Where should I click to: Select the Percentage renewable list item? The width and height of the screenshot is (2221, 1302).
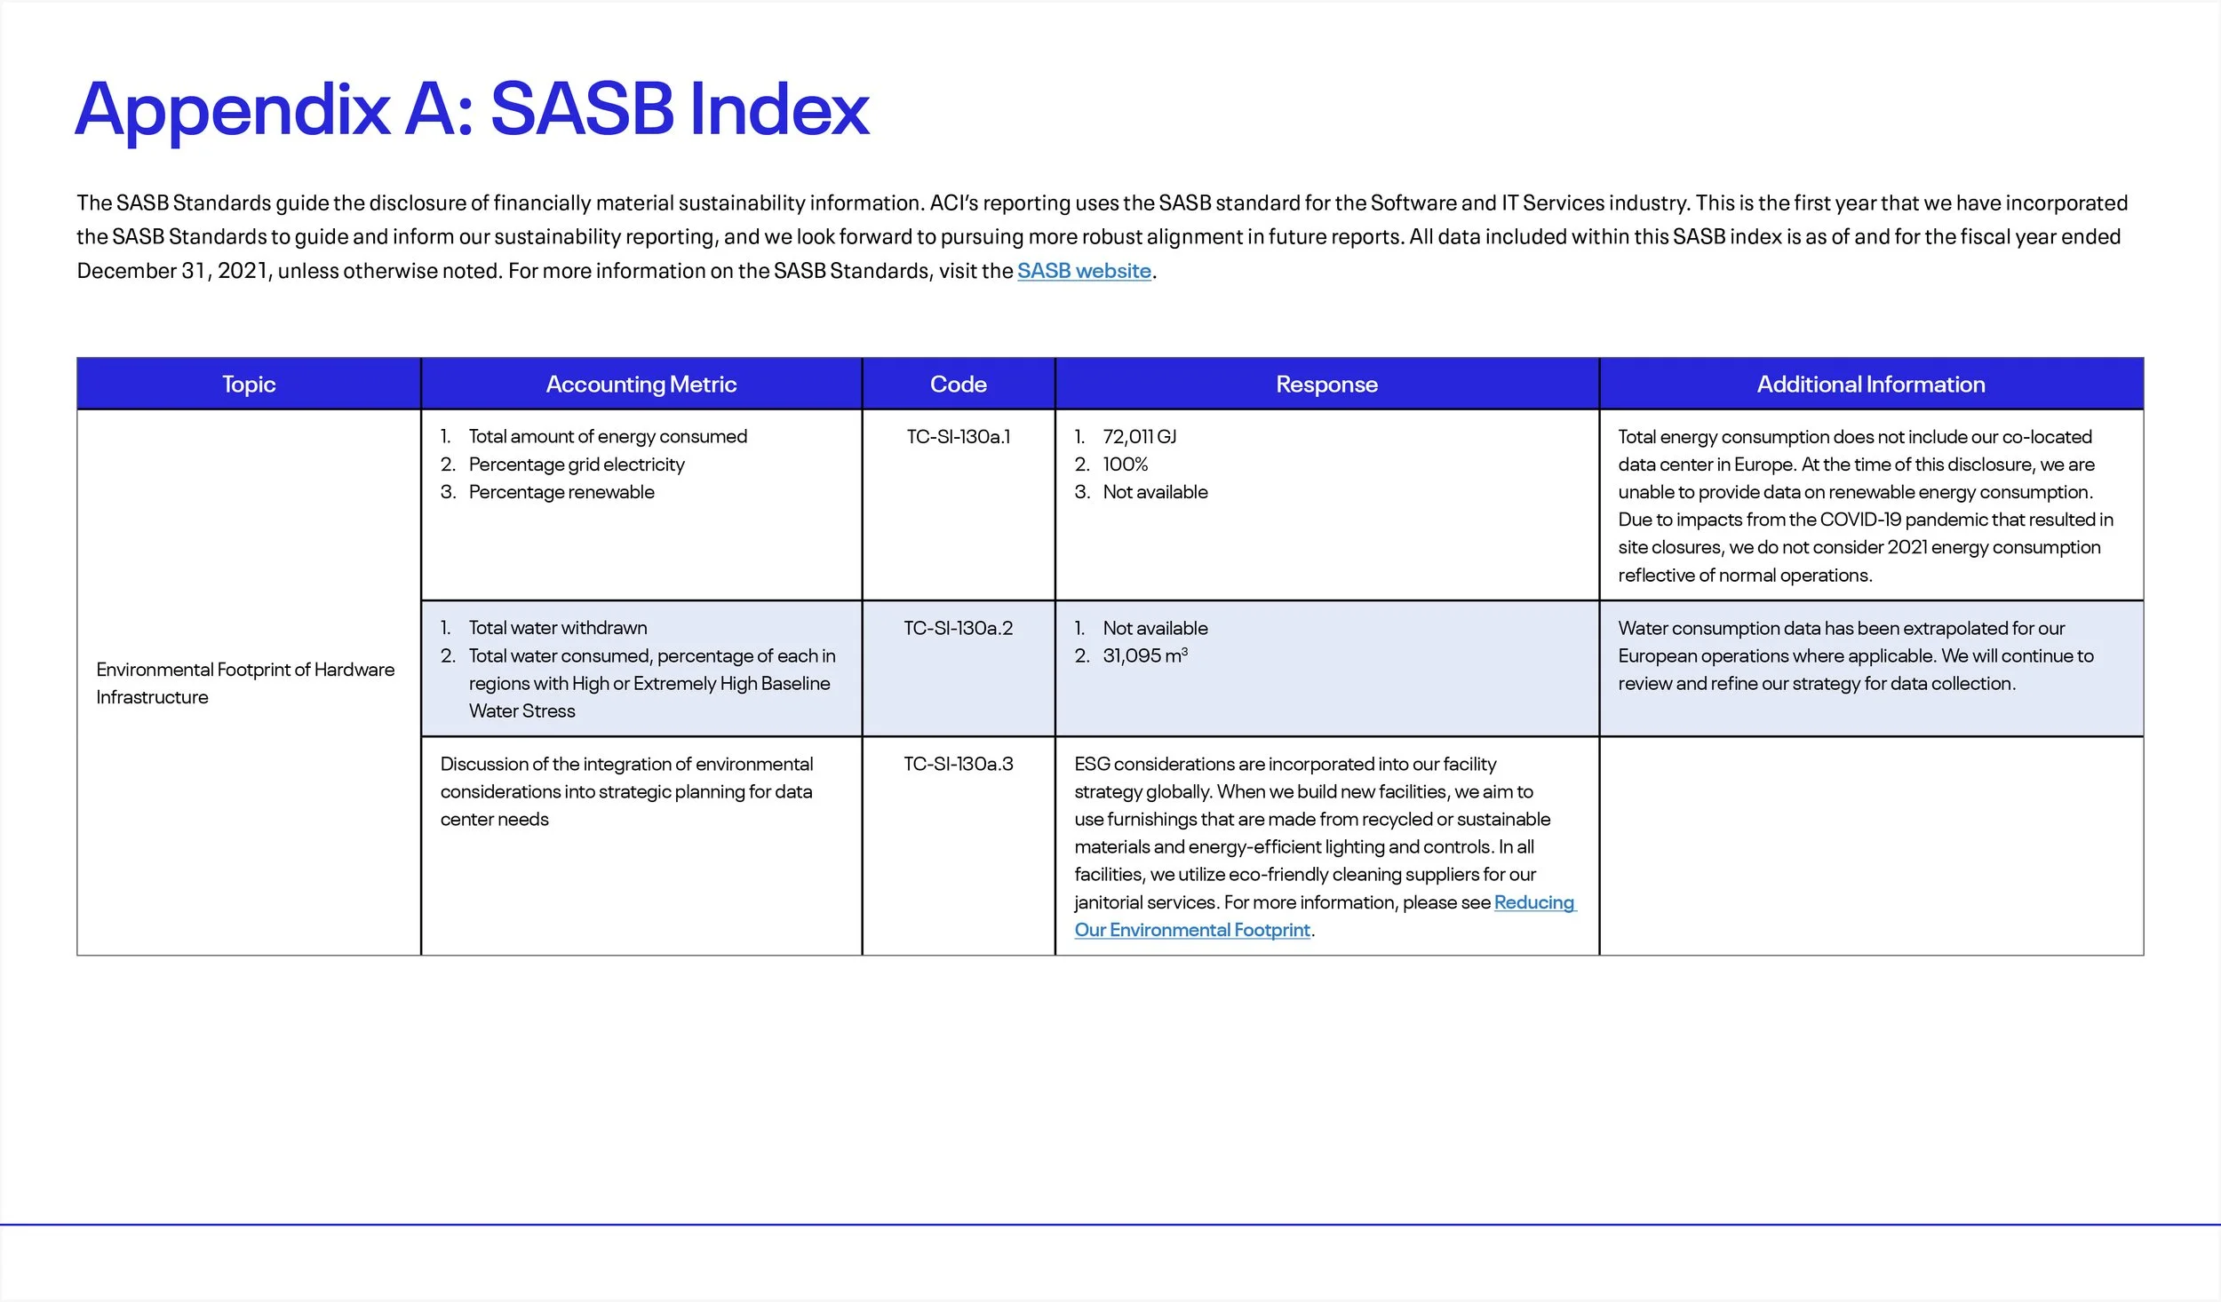pos(562,491)
